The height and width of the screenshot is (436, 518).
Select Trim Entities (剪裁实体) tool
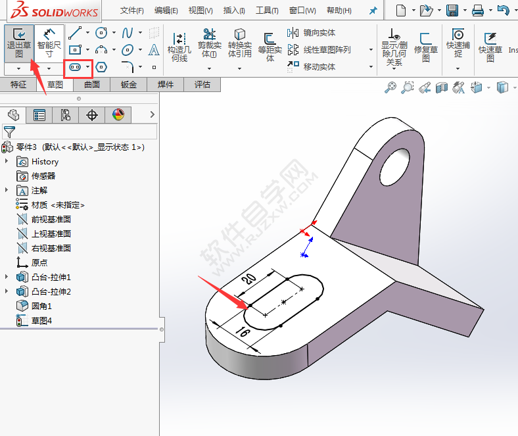[x=210, y=43]
